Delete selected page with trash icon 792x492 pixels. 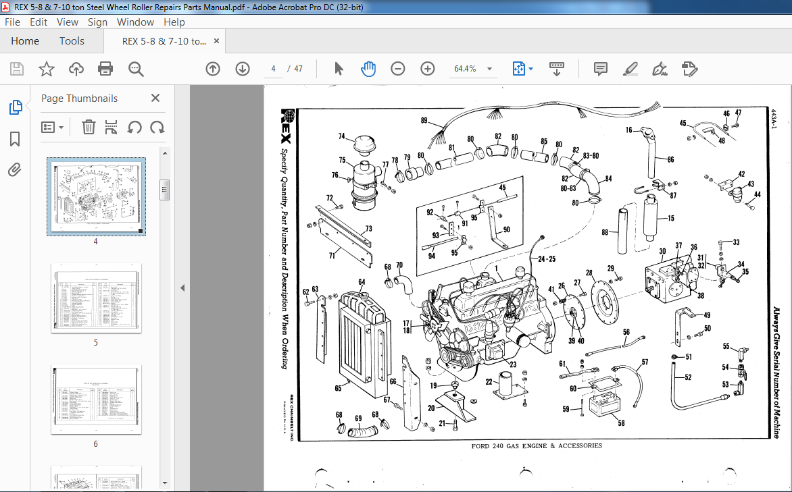coord(89,127)
